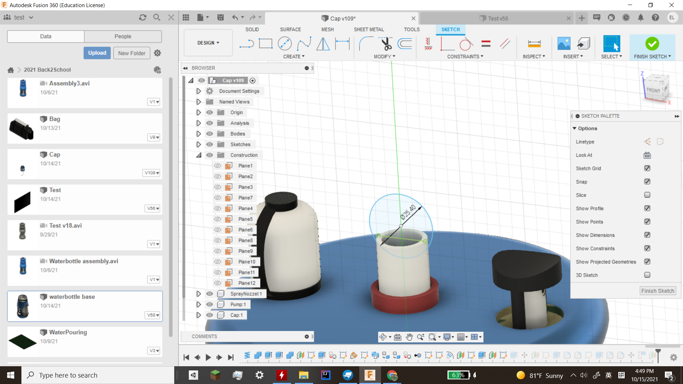Open the waterbottle base version dropdown V58
The image size is (683, 384).
click(152, 315)
